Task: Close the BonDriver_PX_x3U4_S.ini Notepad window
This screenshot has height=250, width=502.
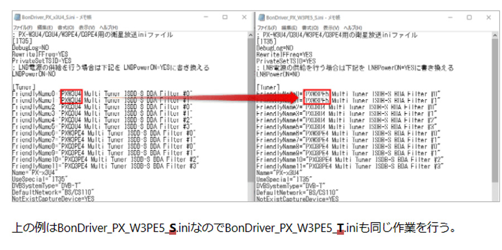Action: click(x=244, y=18)
